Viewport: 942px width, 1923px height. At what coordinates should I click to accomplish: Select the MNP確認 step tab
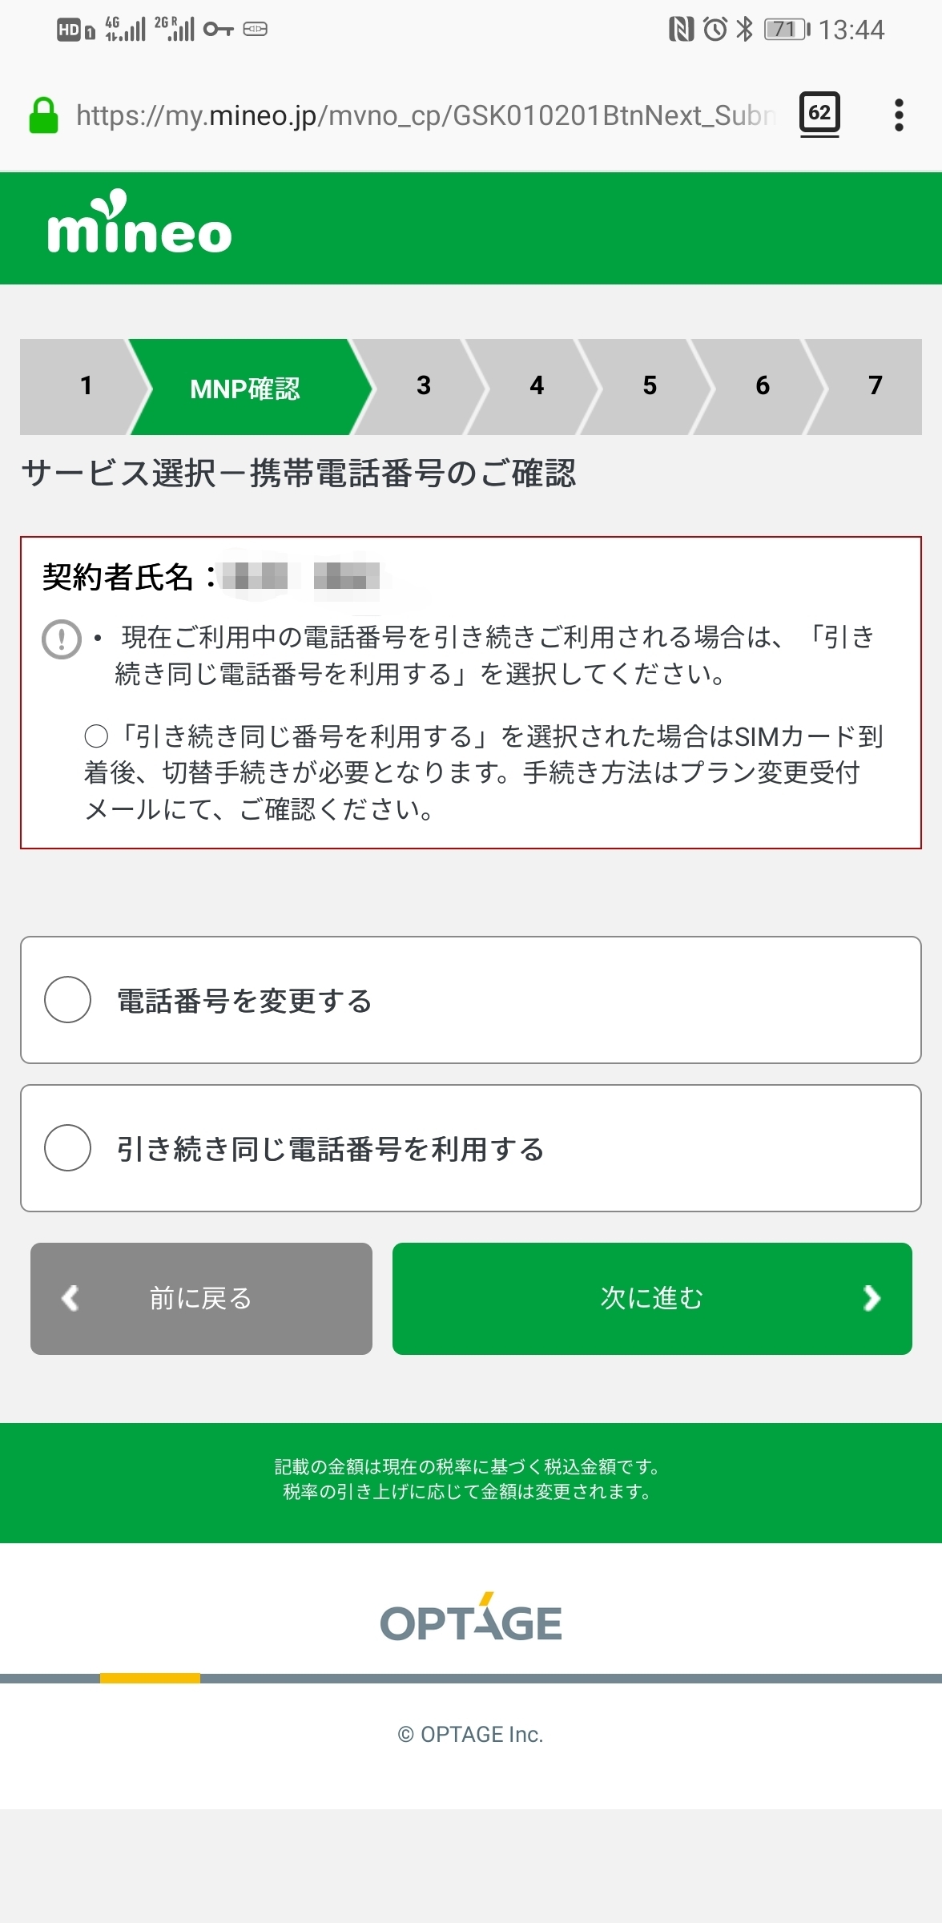(x=245, y=388)
